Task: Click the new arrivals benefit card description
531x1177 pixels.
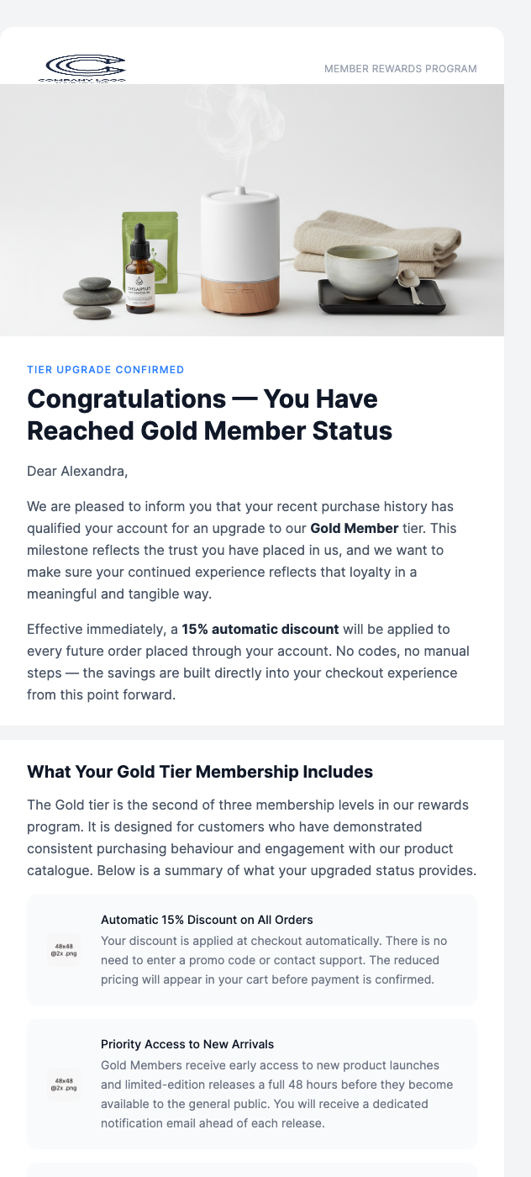Action: click(276, 1094)
